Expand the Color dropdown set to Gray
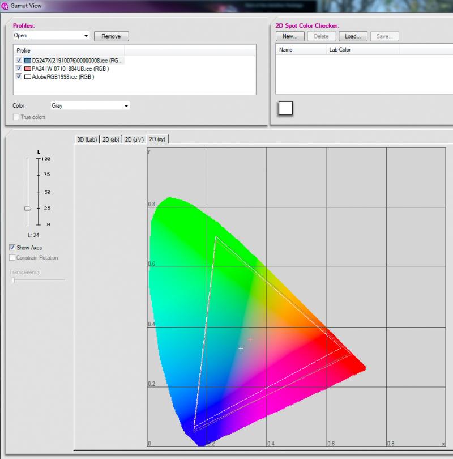This screenshot has width=453, height=459. [x=90, y=105]
